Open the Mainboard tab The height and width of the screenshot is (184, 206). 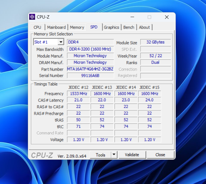pyautogui.click(x=56, y=27)
